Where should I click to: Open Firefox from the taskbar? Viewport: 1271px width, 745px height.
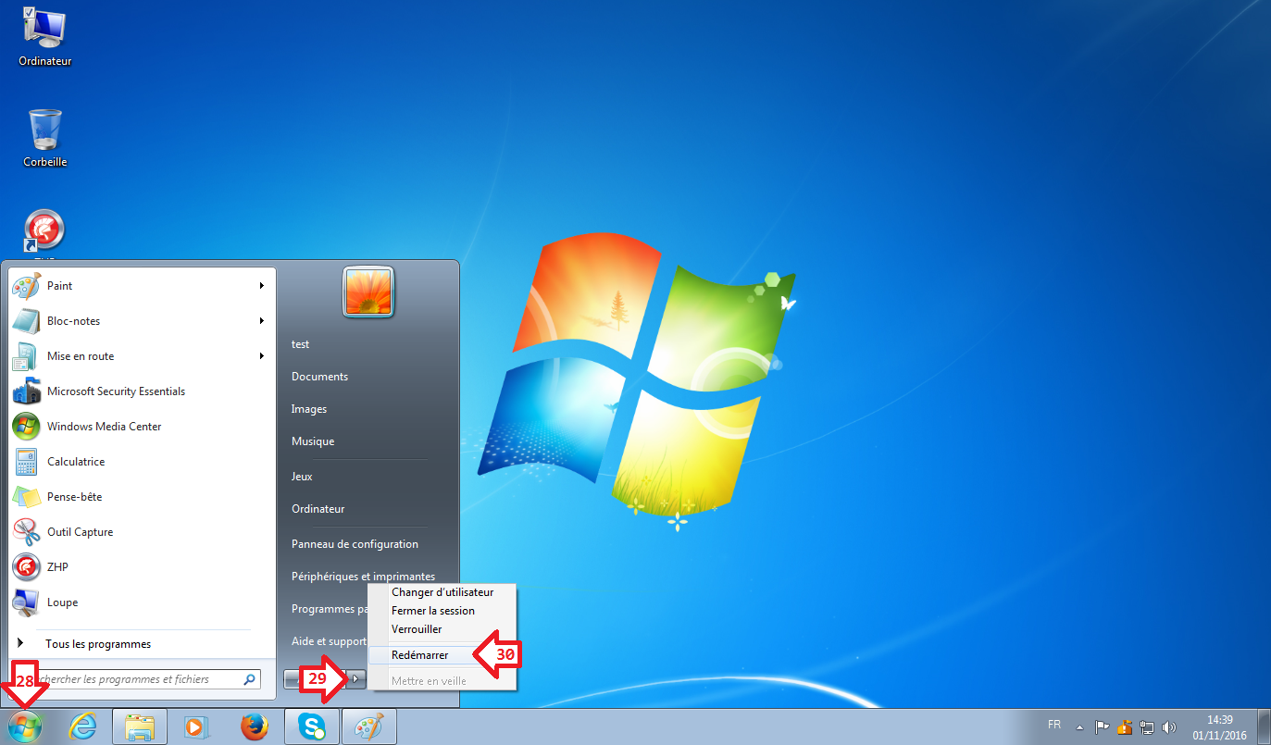click(254, 727)
